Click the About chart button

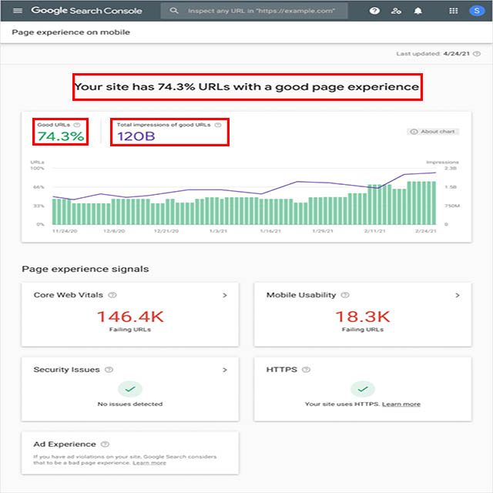434,132
